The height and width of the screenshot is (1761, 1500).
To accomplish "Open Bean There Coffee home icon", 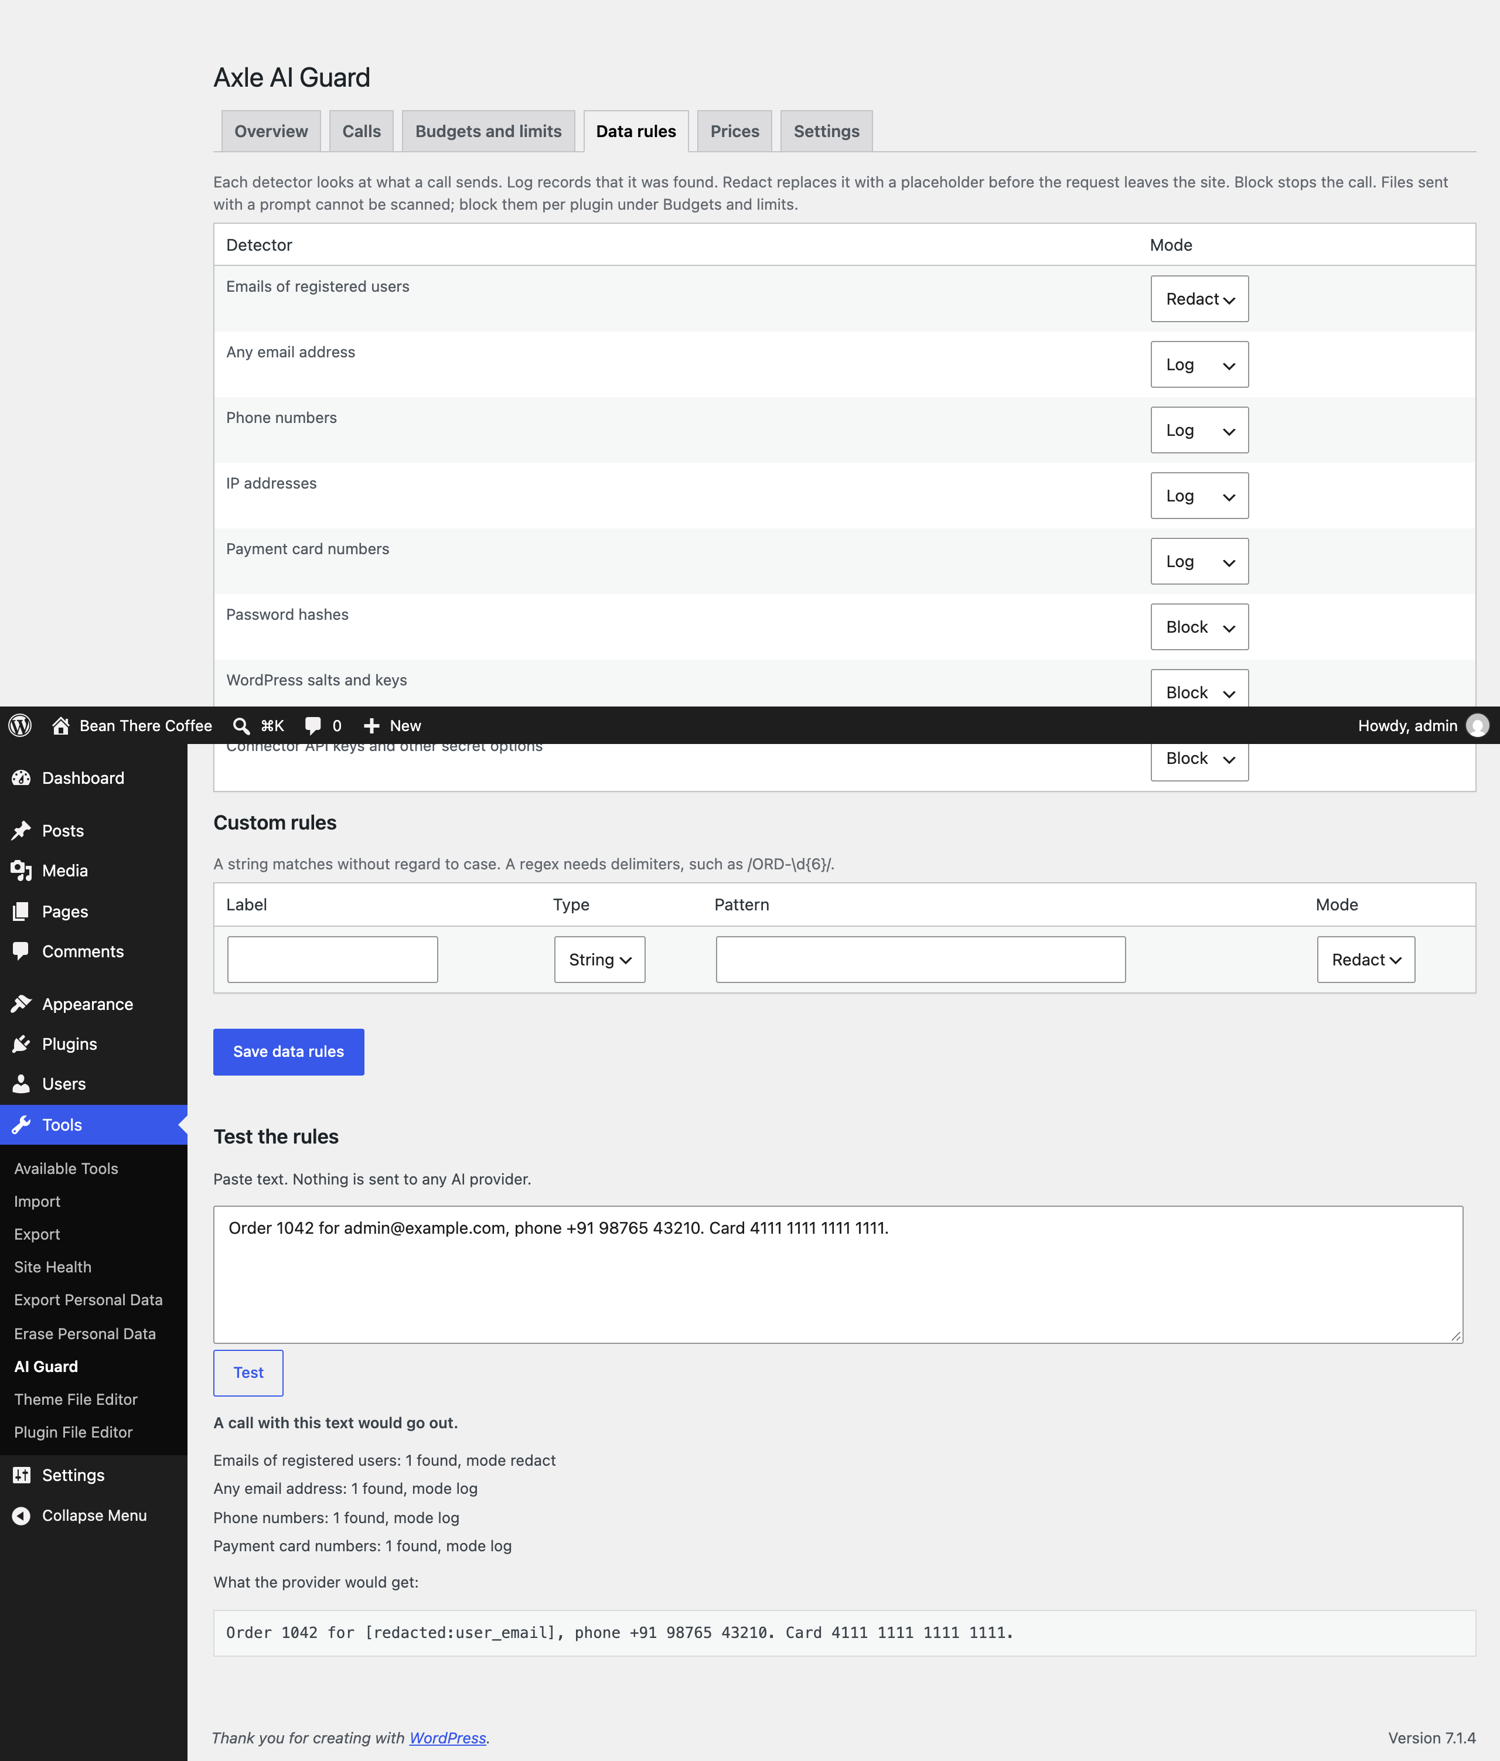I will click(60, 725).
